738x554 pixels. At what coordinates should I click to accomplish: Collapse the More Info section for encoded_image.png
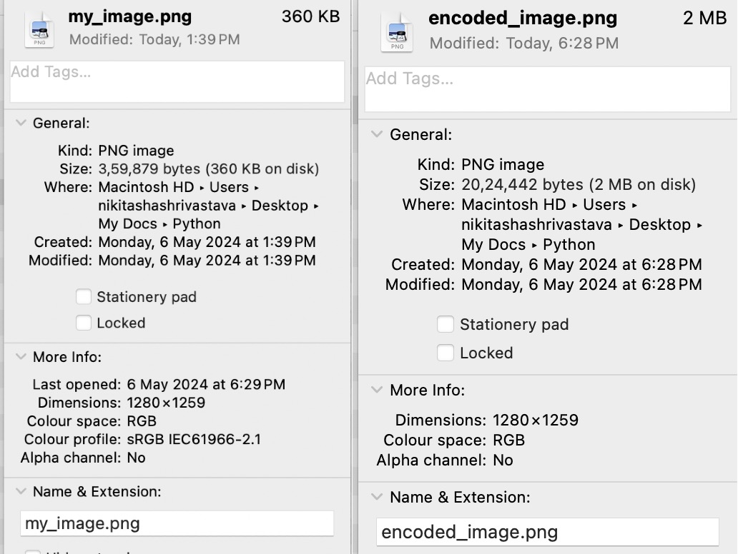pyautogui.click(x=377, y=390)
